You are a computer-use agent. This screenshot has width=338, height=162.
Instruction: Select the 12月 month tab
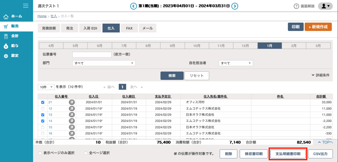tap(245, 46)
